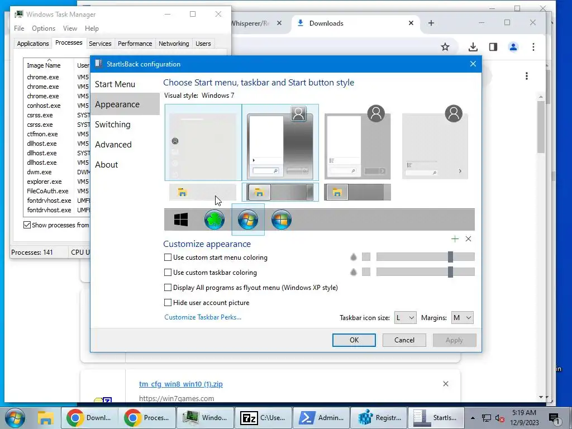The width and height of the screenshot is (572, 429).
Task: Open Taskbar icon size dropdown
Action: coord(405,318)
